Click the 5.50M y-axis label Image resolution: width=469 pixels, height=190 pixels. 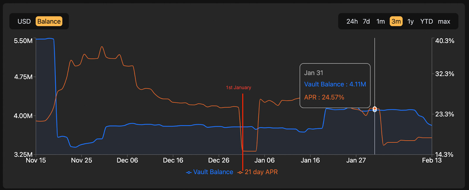point(23,41)
